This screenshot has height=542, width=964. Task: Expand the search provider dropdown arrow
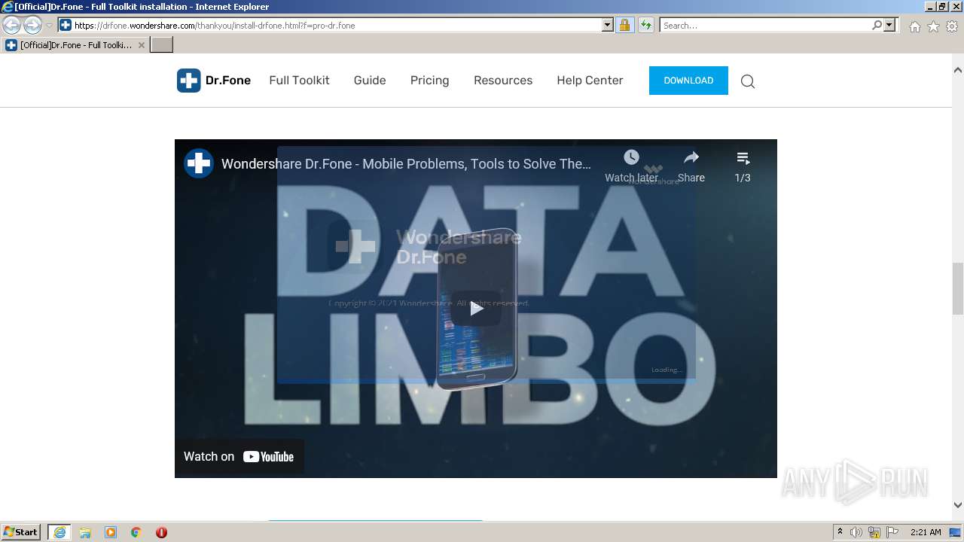[889, 25]
